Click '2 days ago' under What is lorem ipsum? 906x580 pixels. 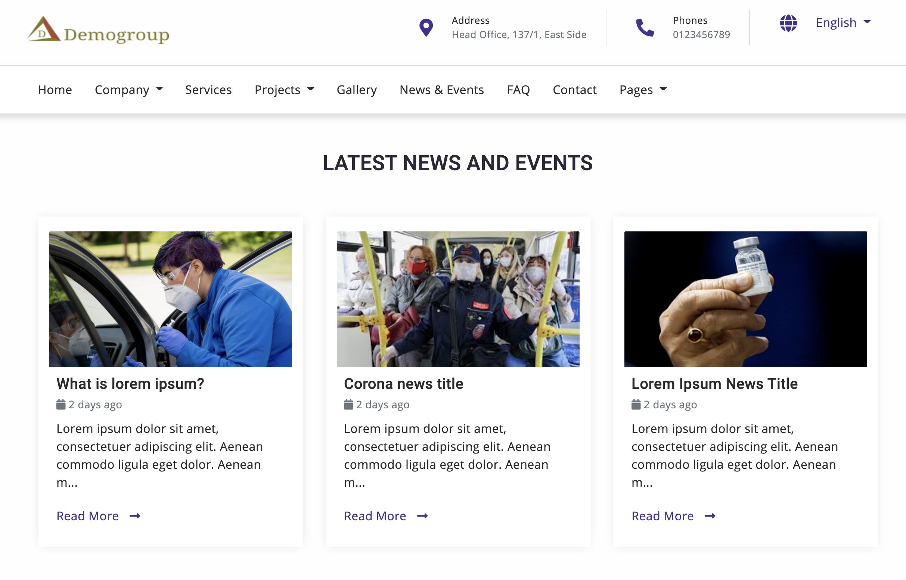[x=95, y=405]
